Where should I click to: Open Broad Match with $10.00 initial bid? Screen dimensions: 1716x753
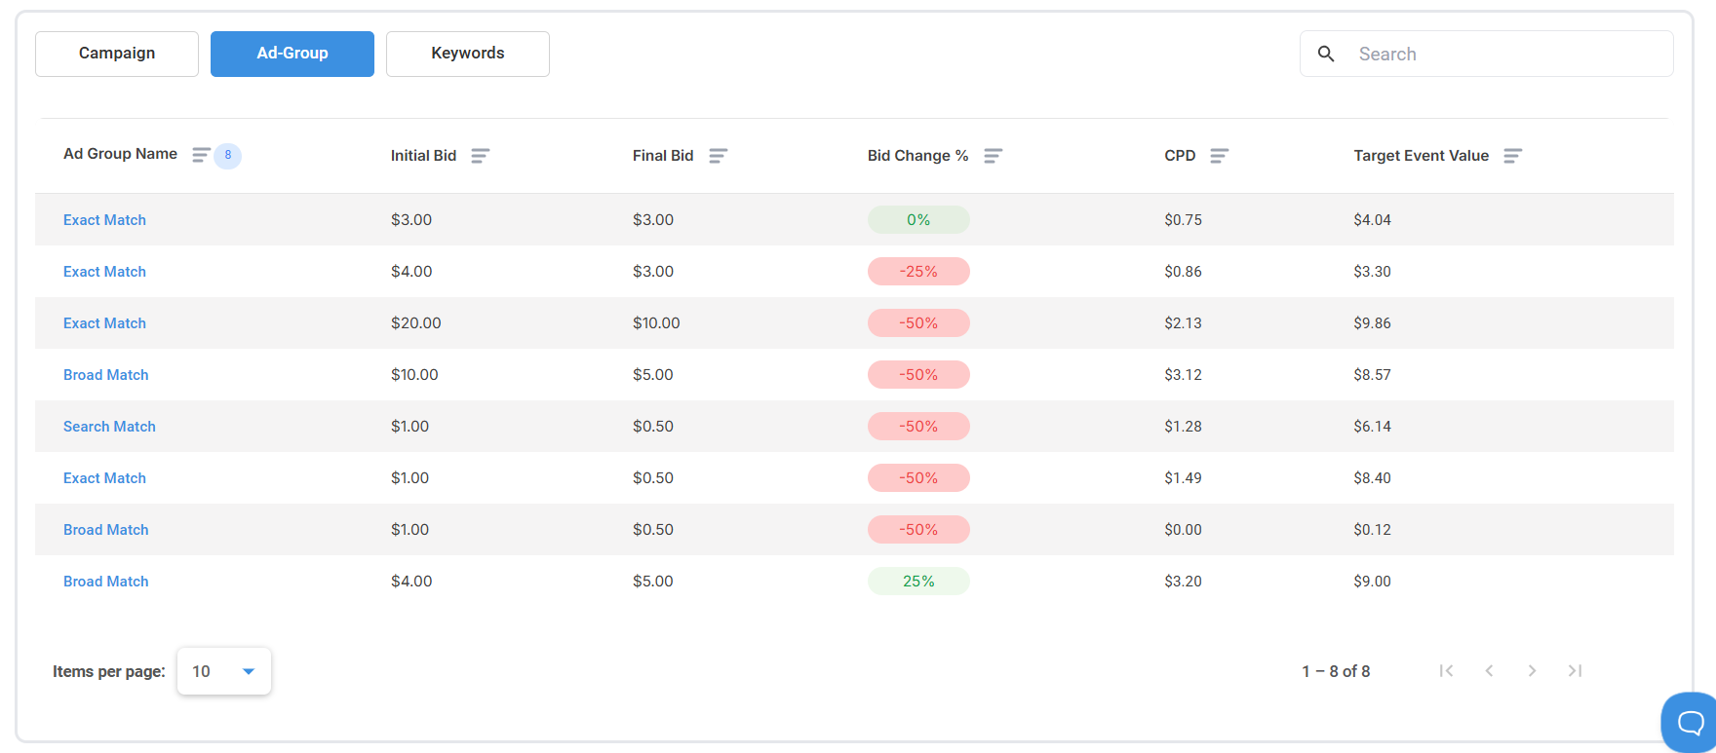[x=106, y=375]
